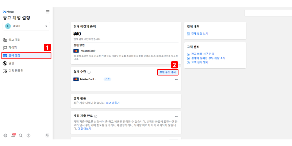Click the 결제 내역 card heading
The height and width of the screenshot is (146, 292).
(x=193, y=27)
